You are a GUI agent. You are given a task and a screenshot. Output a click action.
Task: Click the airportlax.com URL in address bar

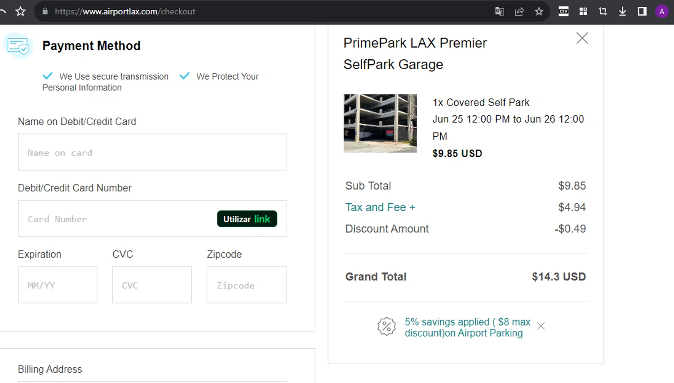point(125,12)
